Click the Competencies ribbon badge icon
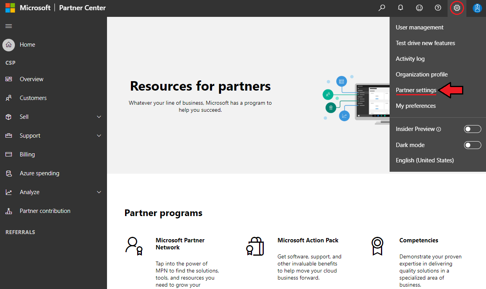Screen dimensions: 486x289 [377, 246]
